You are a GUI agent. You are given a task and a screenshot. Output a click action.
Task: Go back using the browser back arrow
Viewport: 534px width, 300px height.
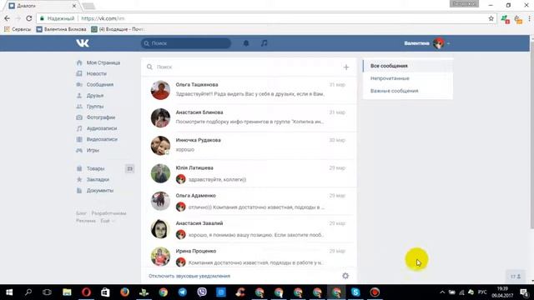(x=8, y=18)
